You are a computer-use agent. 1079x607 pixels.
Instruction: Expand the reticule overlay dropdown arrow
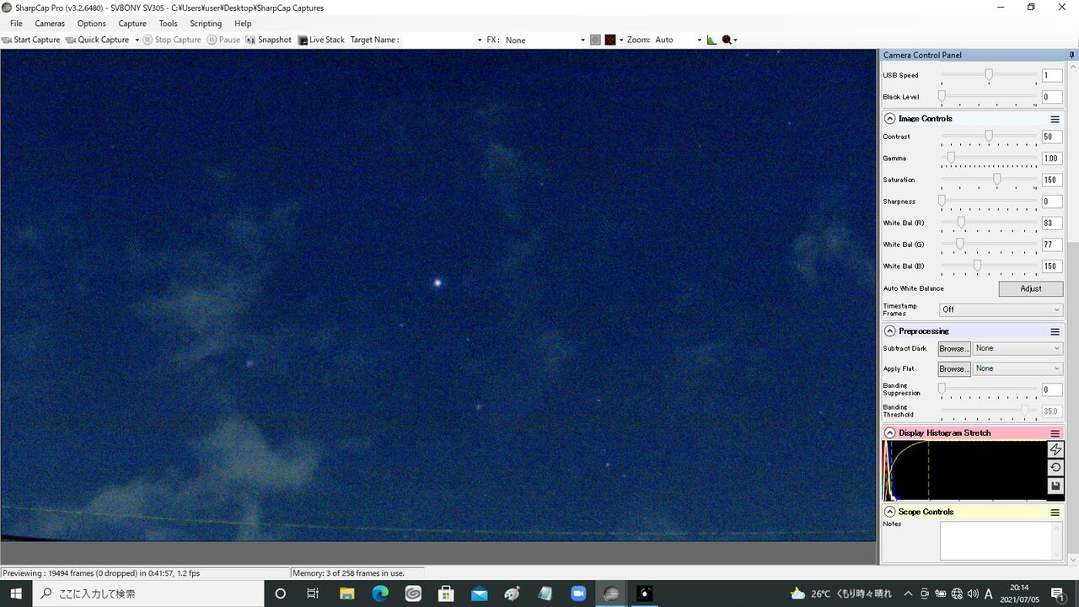(621, 40)
